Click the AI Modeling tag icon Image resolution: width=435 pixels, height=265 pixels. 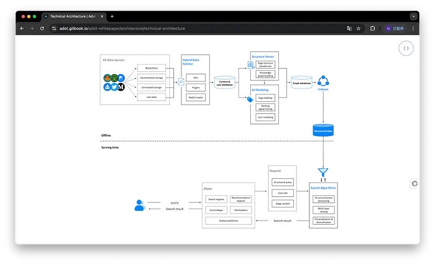(250, 99)
